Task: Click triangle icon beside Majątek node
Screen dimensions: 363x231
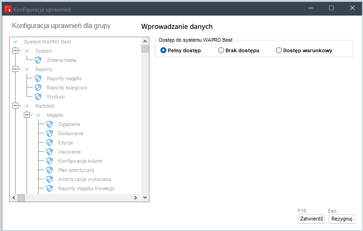Action: [38, 115]
